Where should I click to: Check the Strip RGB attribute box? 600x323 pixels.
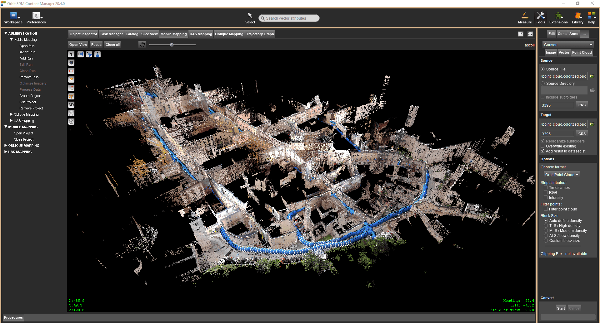coord(546,193)
